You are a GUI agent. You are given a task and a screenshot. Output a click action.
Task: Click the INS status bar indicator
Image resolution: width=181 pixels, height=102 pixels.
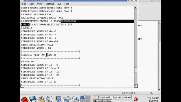coord(151,93)
